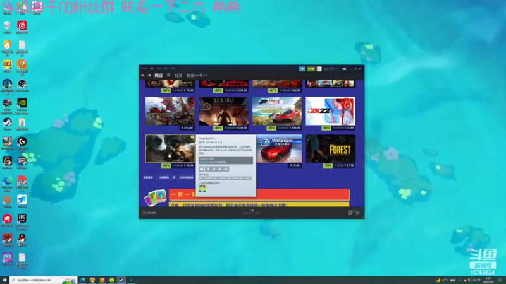This screenshot has width=506, height=284.
Task: Open the Steam taskbar icon
Action: click(x=121, y=280)
